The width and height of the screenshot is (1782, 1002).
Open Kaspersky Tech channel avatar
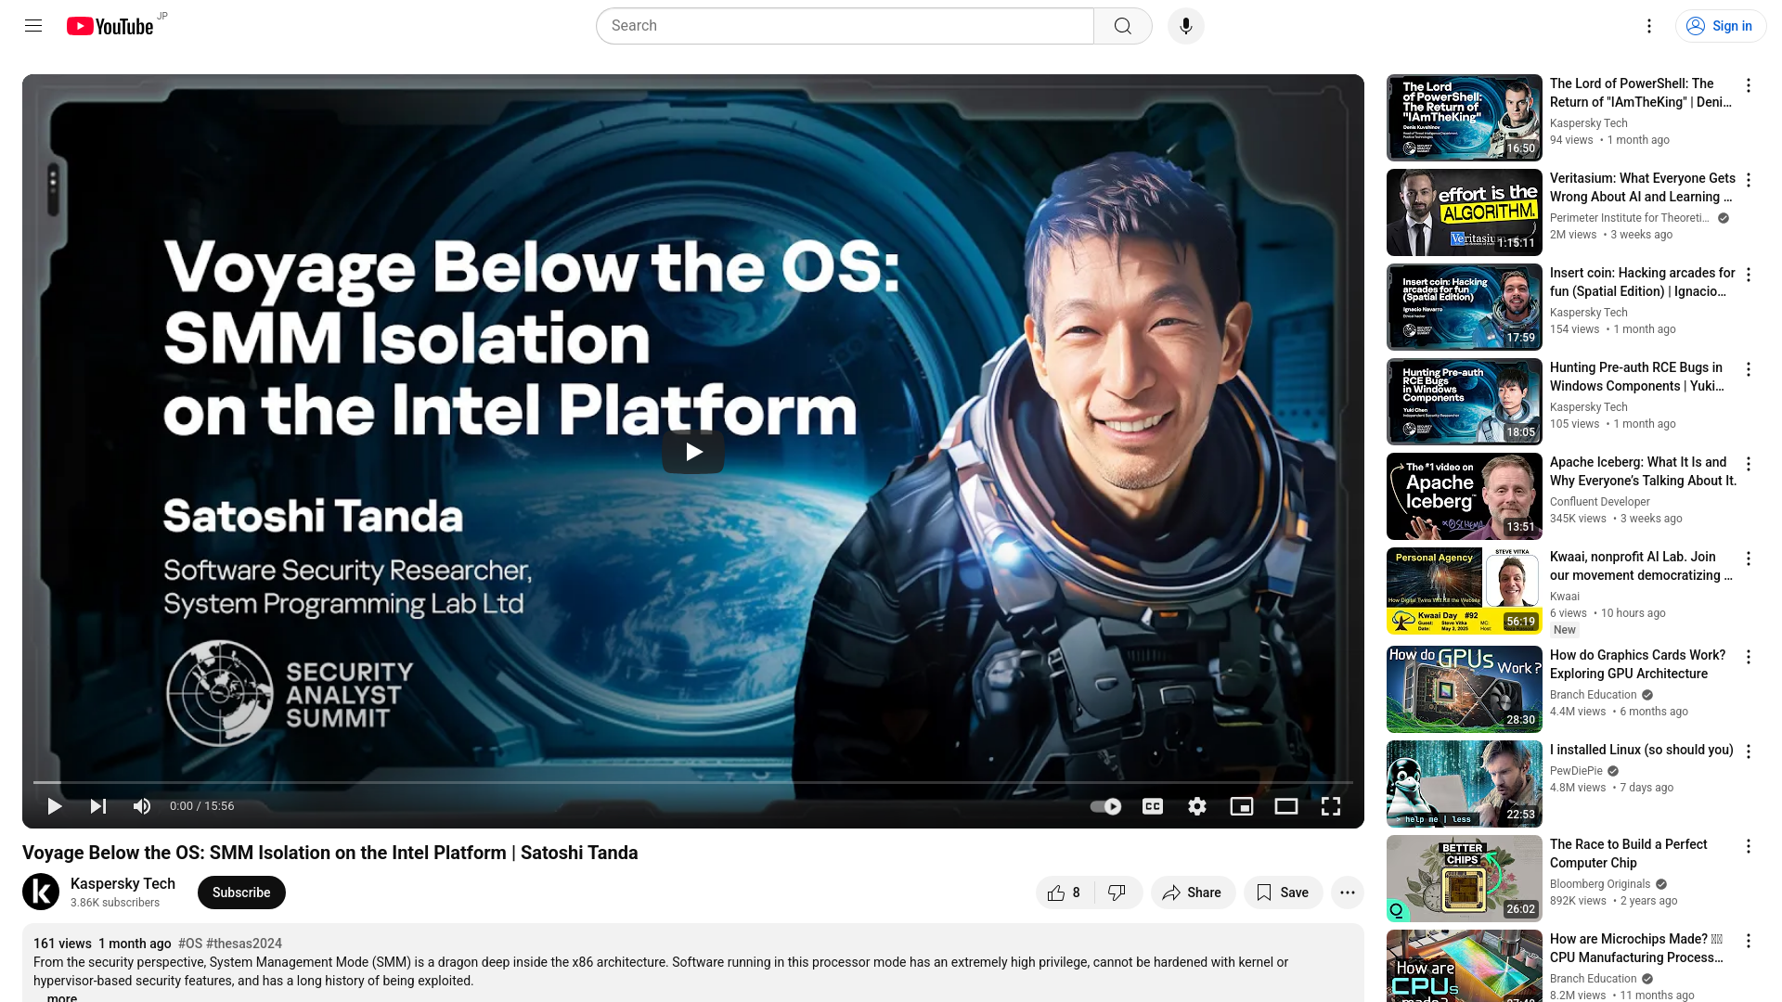[x=41, y=893]
